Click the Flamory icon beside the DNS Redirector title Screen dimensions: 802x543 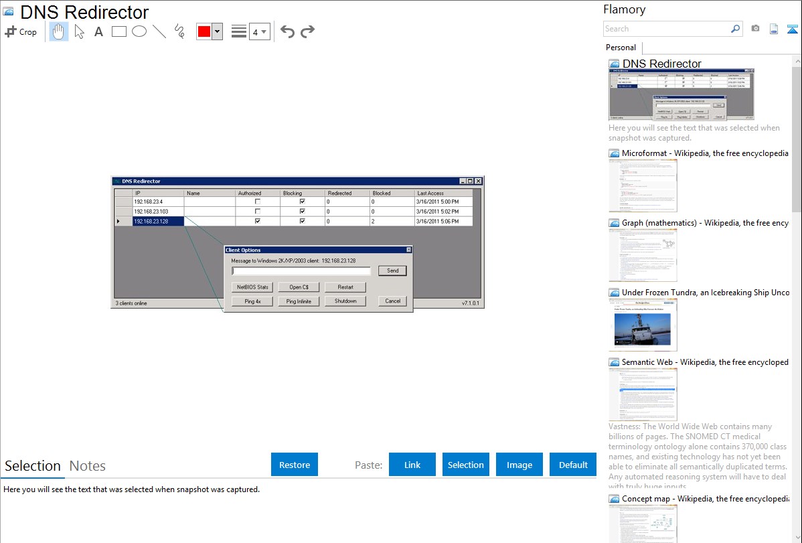(8, 12)
